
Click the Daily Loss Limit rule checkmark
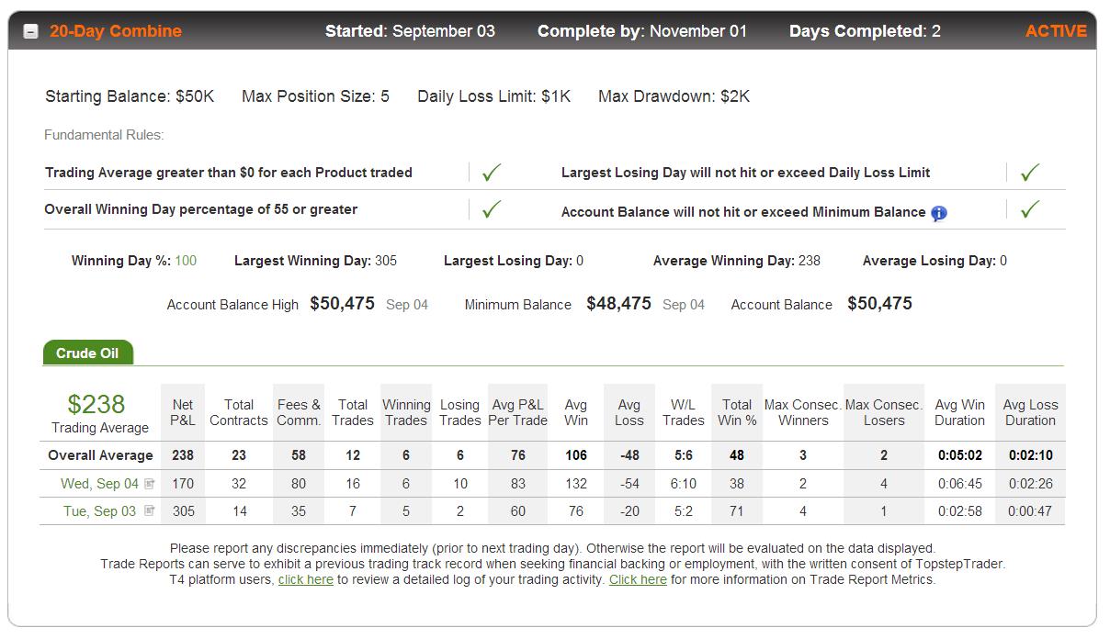[x=1030, y=172]
